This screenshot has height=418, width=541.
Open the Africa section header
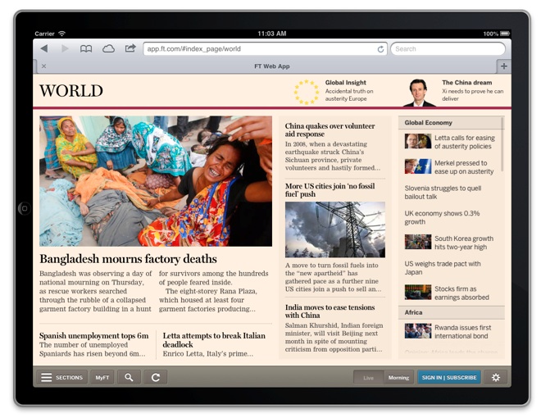[452, 312]
